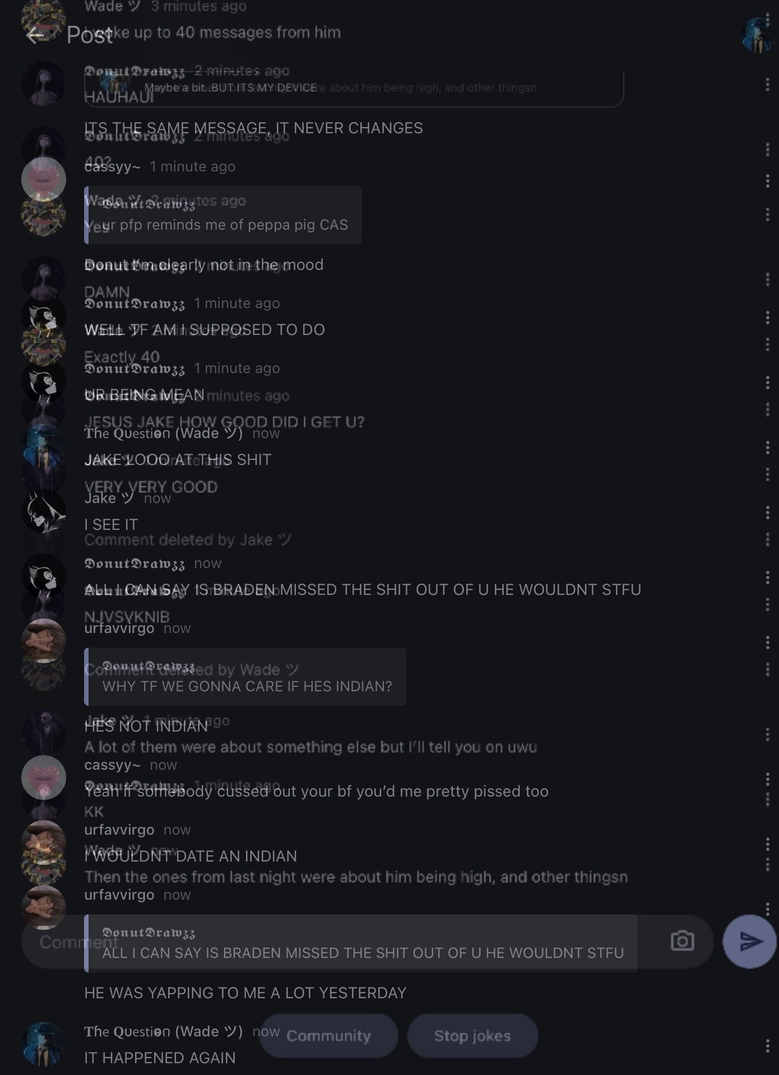Go back using the arrow beside Post
The width and height of the screenshot is (779, 1075).
pos(35,35)
